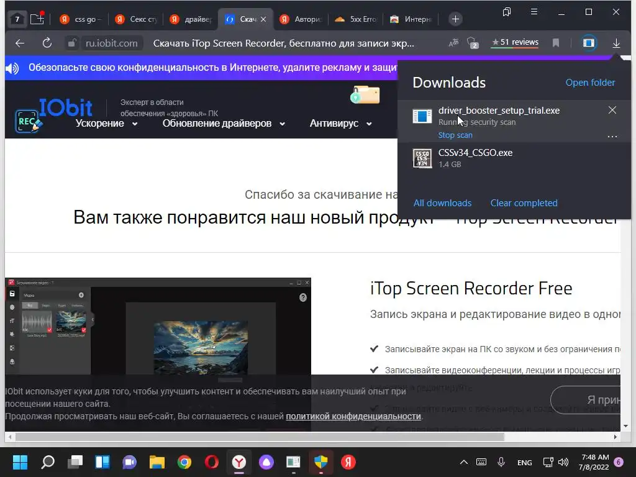Open the Windows Start menu
636x477 pixels.
[x=20, y=462]
